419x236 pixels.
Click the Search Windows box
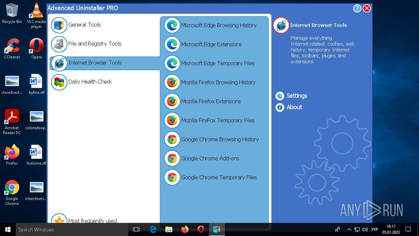point(72,229)
